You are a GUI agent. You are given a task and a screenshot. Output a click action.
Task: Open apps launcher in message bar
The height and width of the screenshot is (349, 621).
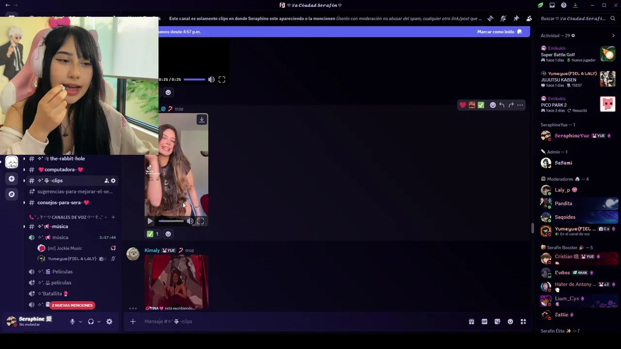tap(523, 321)
